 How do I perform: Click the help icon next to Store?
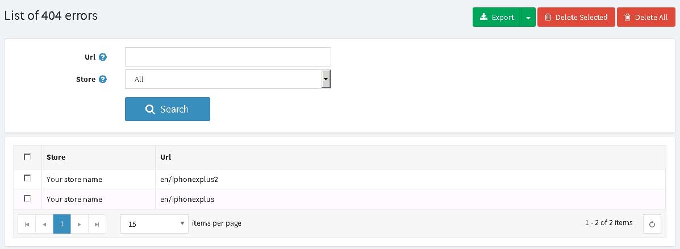[x=103, y=79]
